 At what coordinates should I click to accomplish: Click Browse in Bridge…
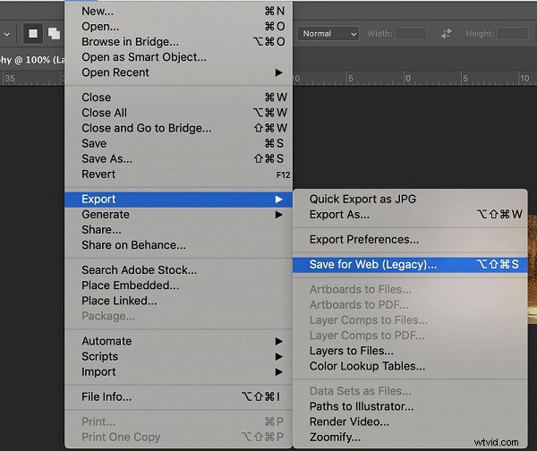pyautogui.click(x=130, y=41)
